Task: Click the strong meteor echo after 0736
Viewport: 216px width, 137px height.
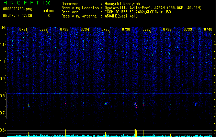Action: pos(136,105)
